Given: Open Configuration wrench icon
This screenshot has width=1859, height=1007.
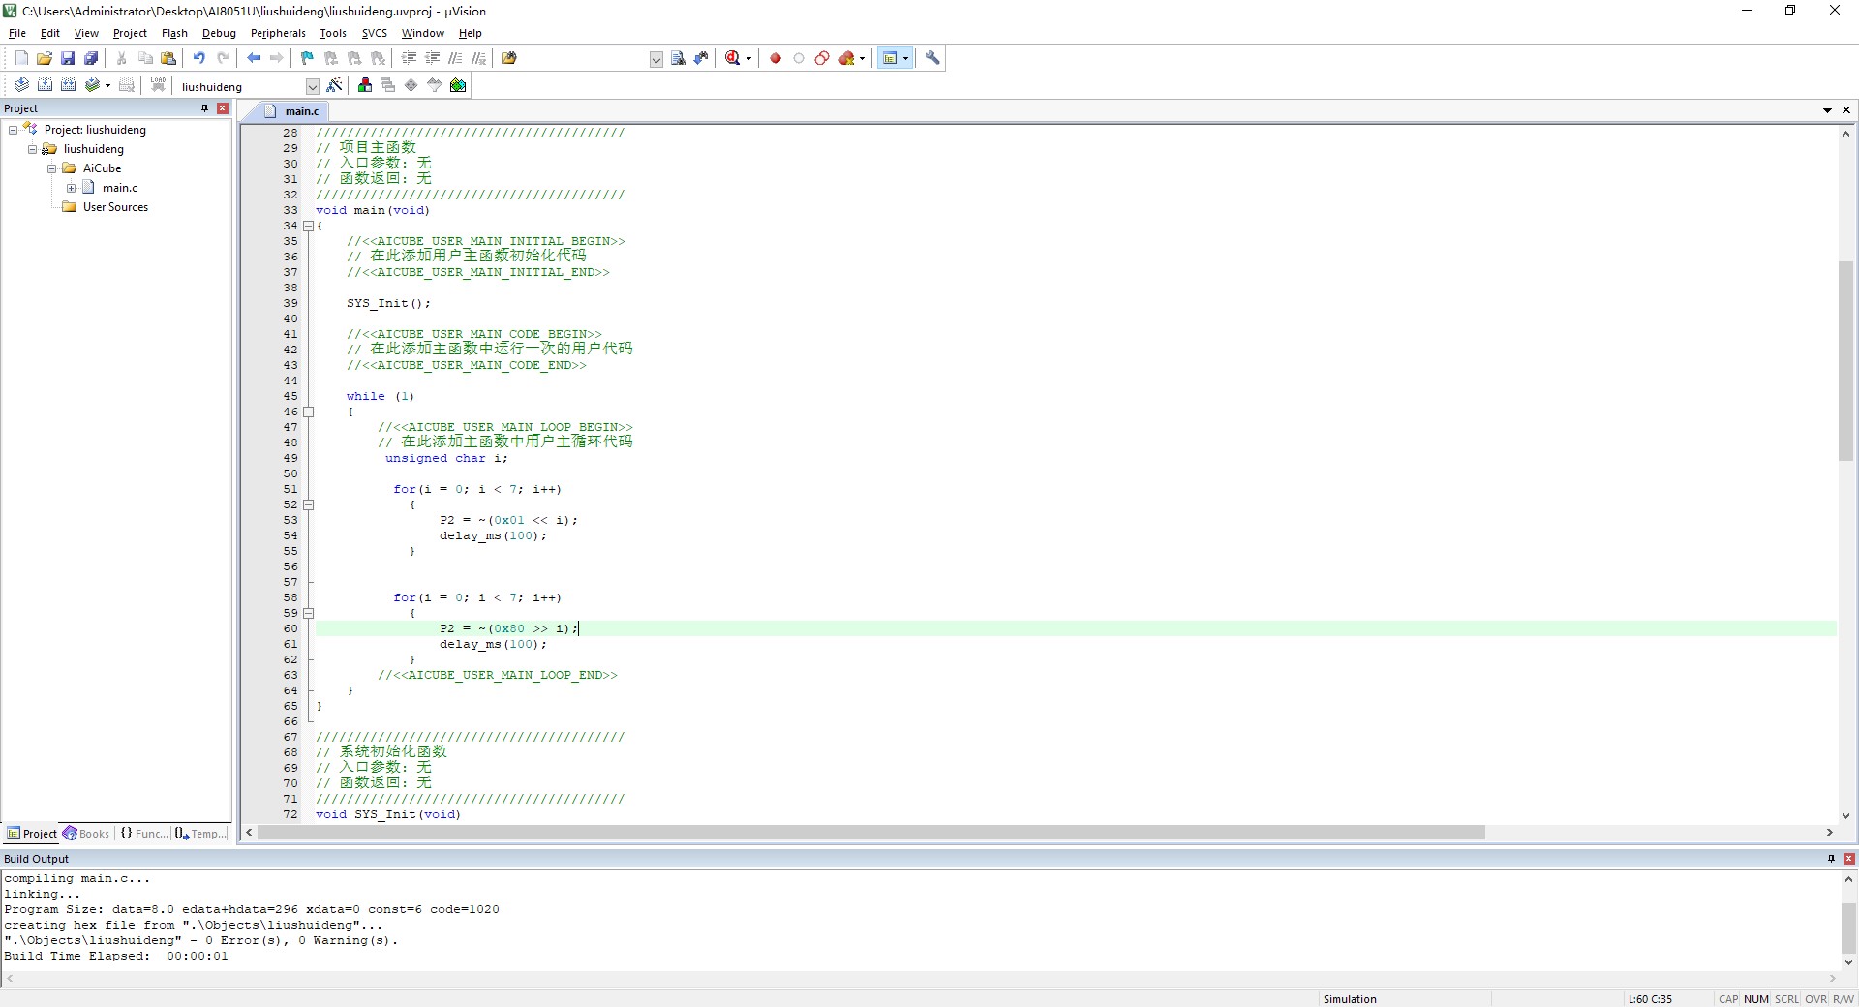Looking at the screenshot, I should coord(932,58).
